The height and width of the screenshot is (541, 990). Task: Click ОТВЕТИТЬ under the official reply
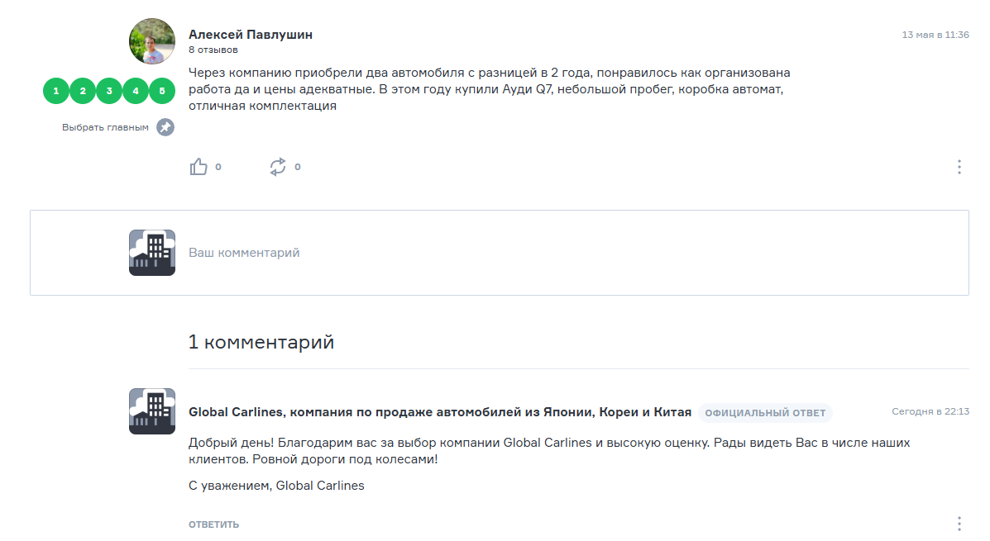(214, 524)
